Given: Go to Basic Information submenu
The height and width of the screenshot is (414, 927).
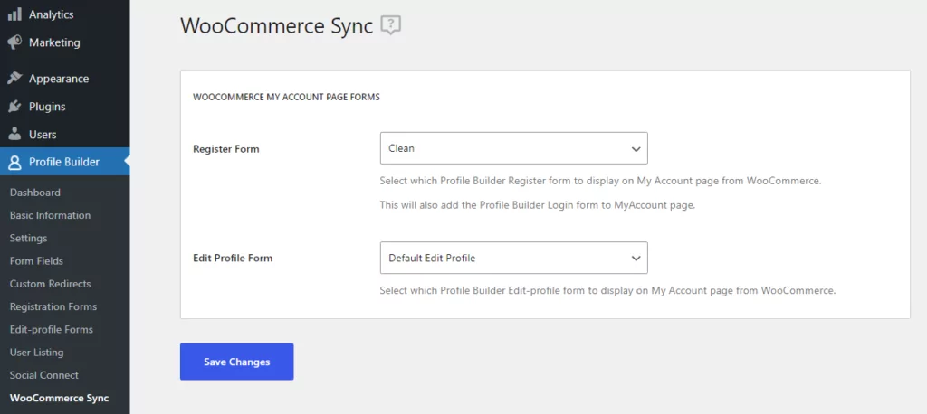Looking at the screenshot, I should pos(51,215).
